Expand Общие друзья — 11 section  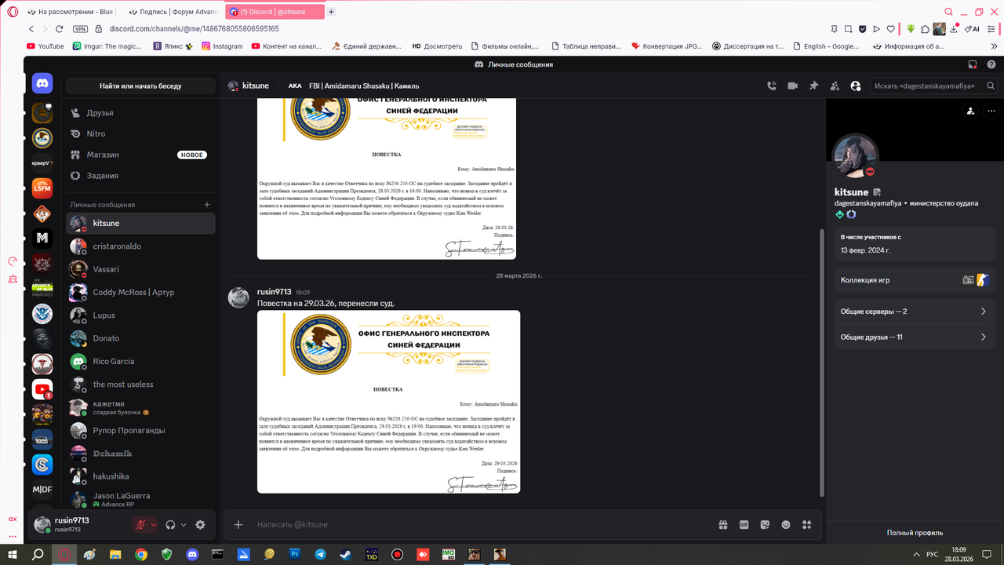[x=914, y=337]
